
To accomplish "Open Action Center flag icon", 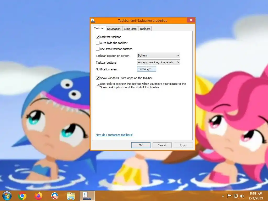I will [x=229, y=196].
